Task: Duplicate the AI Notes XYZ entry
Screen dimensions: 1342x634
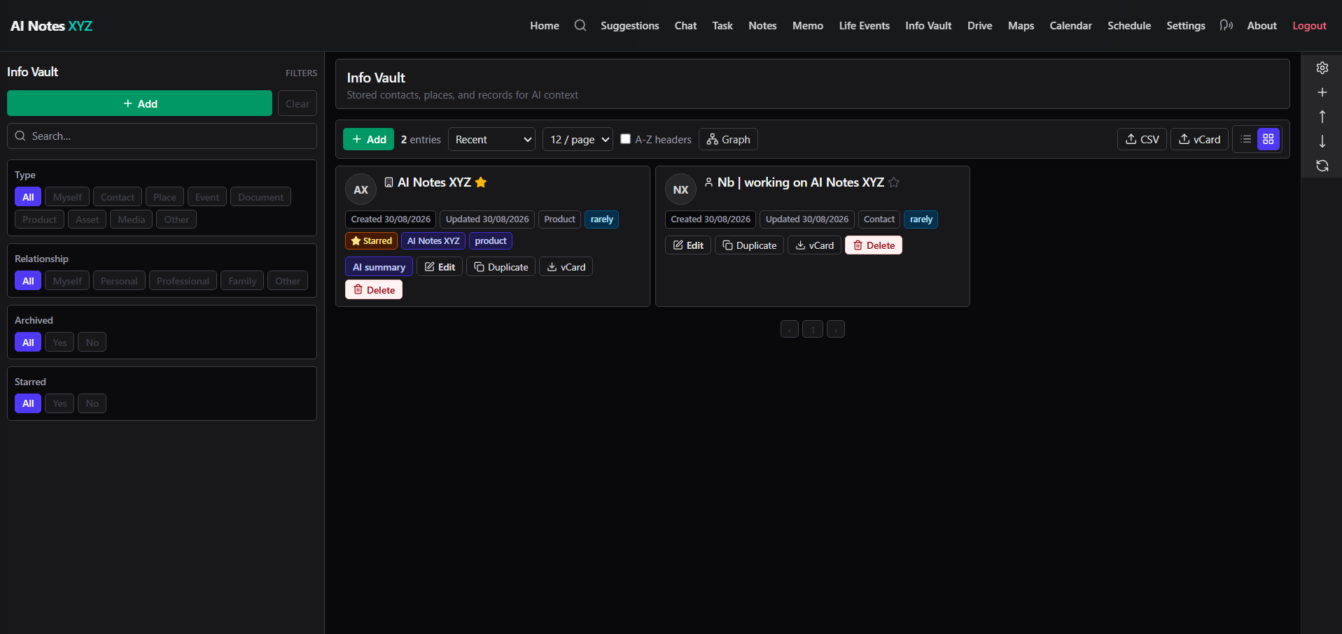Action: coord(501,267)
